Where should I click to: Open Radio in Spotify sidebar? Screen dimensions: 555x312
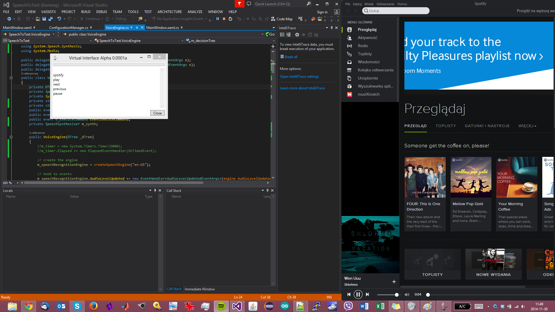[x=362, y=46]
